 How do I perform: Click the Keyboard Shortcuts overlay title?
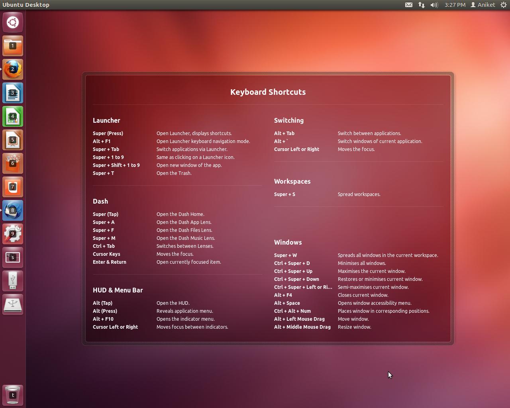click(x=268, y=92)
